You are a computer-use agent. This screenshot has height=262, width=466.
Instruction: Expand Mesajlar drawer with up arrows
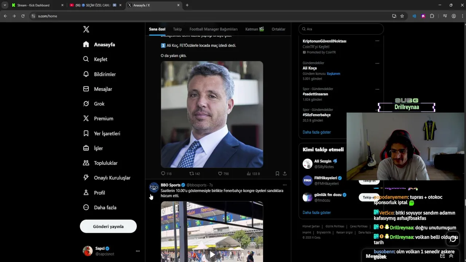coord(451,256)
